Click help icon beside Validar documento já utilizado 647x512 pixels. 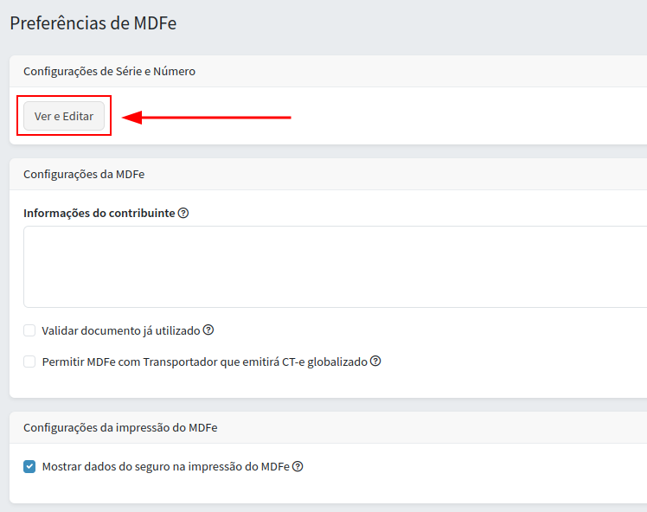208,330
